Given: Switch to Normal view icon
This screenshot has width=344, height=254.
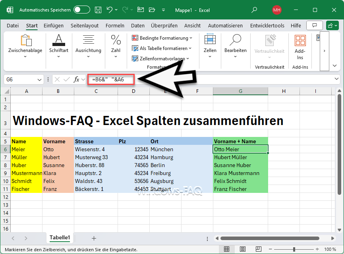Looking at the screenshot, I should click(227, 249).
